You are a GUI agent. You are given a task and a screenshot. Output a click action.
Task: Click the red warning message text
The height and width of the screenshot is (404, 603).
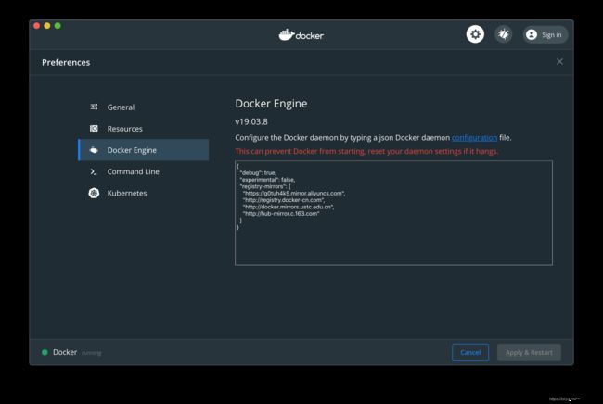366,151
